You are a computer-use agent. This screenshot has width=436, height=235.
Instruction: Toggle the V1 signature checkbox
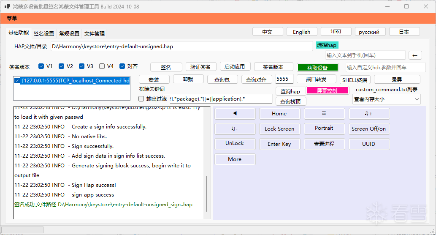click(x=41, y=66)
